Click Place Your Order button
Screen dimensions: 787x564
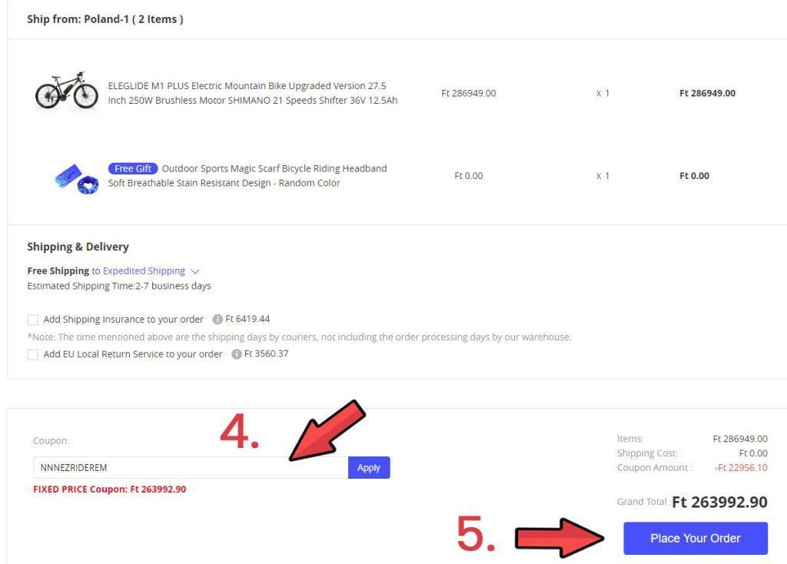pos(695,538)
